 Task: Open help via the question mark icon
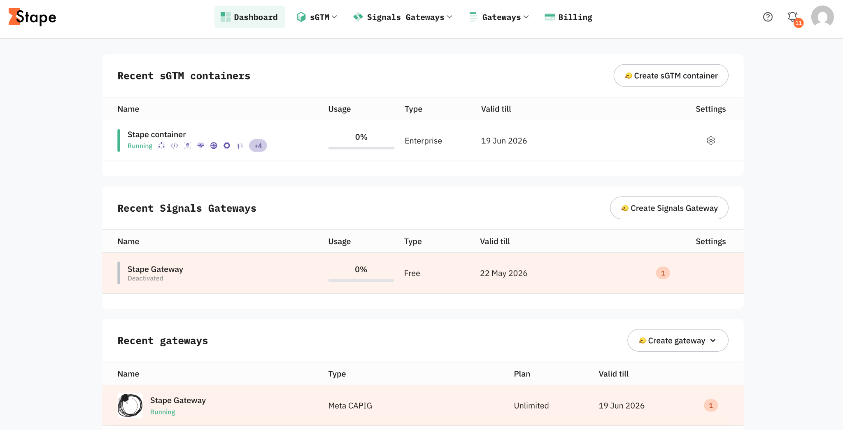click(768, 17)
